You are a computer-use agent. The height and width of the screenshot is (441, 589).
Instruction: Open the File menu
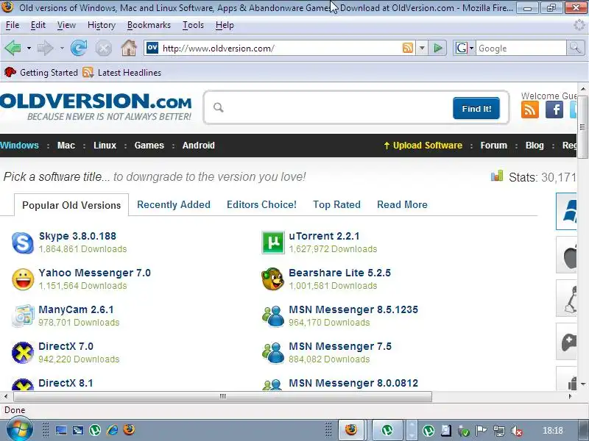13,25
